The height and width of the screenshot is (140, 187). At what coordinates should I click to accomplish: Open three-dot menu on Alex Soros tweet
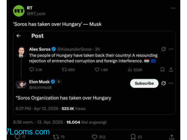click(x=171, y=49)
